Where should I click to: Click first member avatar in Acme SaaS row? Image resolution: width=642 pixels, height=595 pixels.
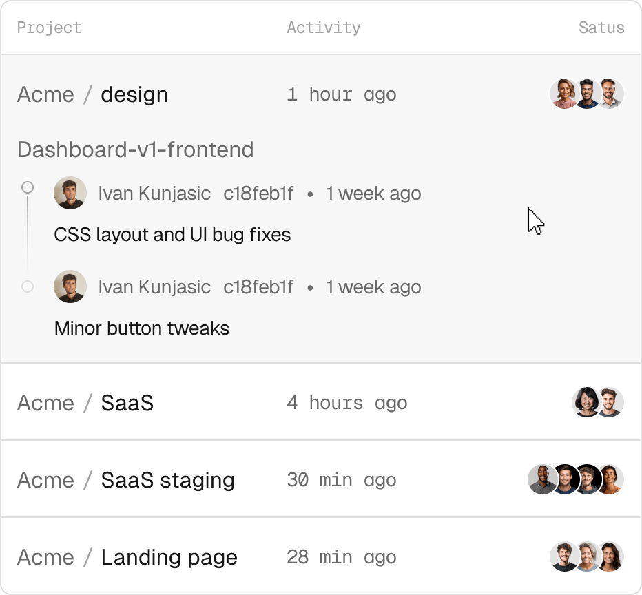click(586, 402)
